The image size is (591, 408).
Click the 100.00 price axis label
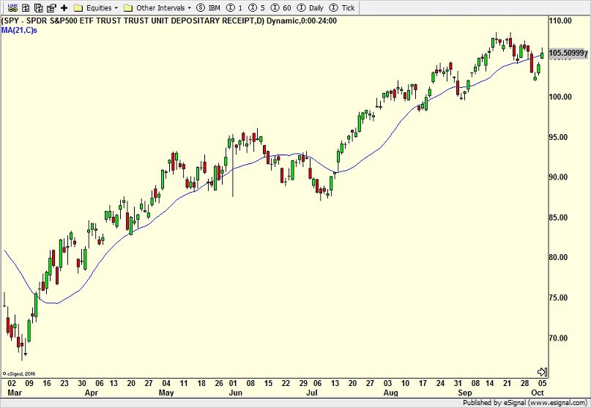coord(560,97)
